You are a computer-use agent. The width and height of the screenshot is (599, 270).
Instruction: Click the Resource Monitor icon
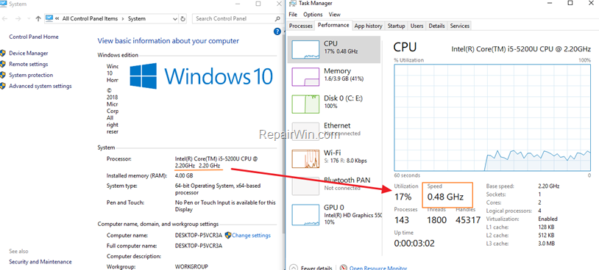click(344, 268)
